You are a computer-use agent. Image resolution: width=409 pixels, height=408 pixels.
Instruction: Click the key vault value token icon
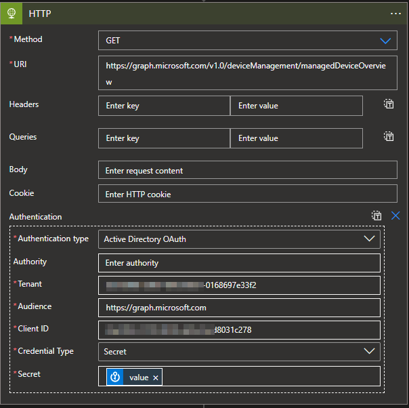pyautogui.click(x=115, y=378)
